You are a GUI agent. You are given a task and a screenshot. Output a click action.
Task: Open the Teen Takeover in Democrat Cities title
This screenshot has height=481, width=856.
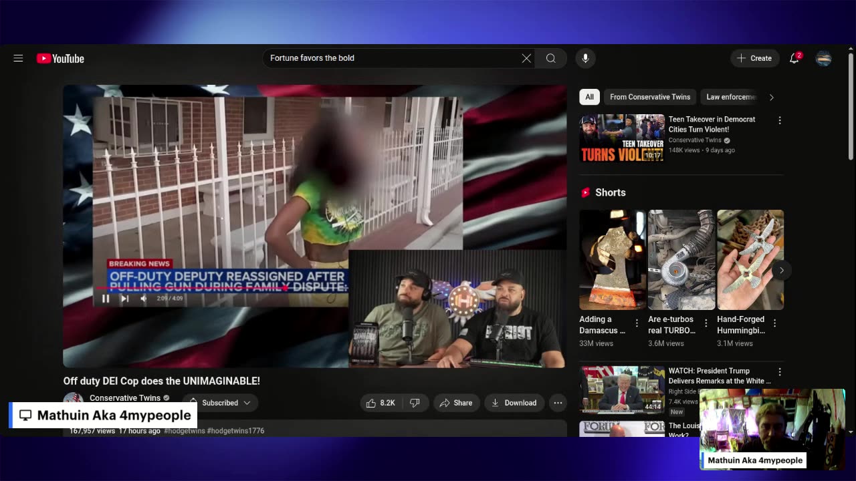pos(712,124)
